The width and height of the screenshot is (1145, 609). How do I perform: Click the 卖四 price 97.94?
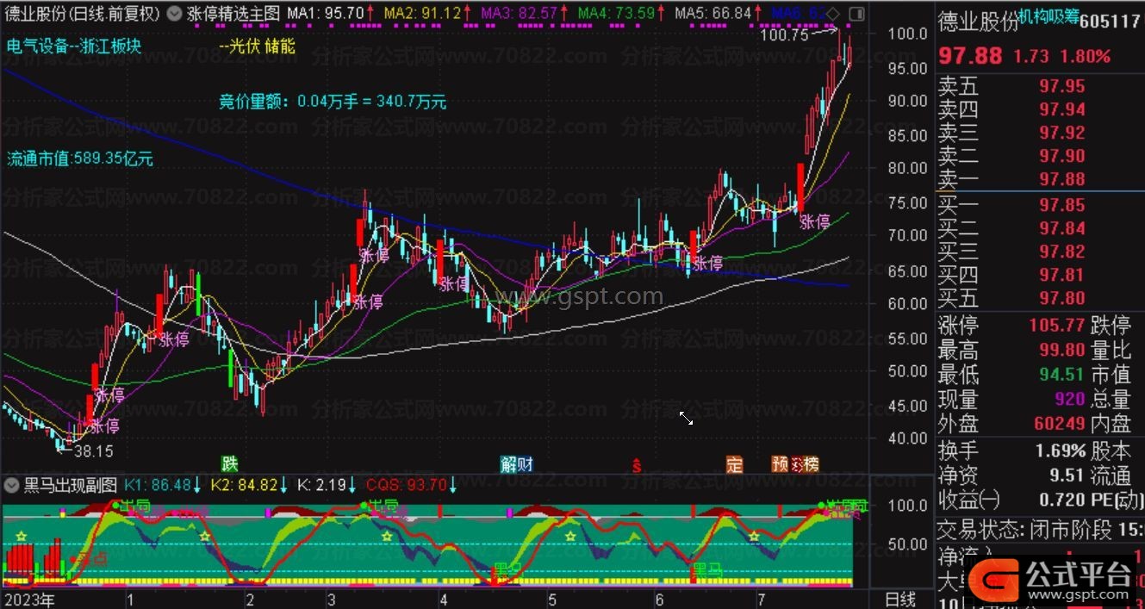pos(1061,109)
